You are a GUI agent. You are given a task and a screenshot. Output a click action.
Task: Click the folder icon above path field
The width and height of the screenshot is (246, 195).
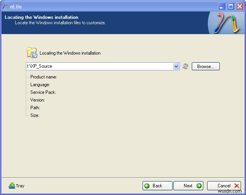32,53
